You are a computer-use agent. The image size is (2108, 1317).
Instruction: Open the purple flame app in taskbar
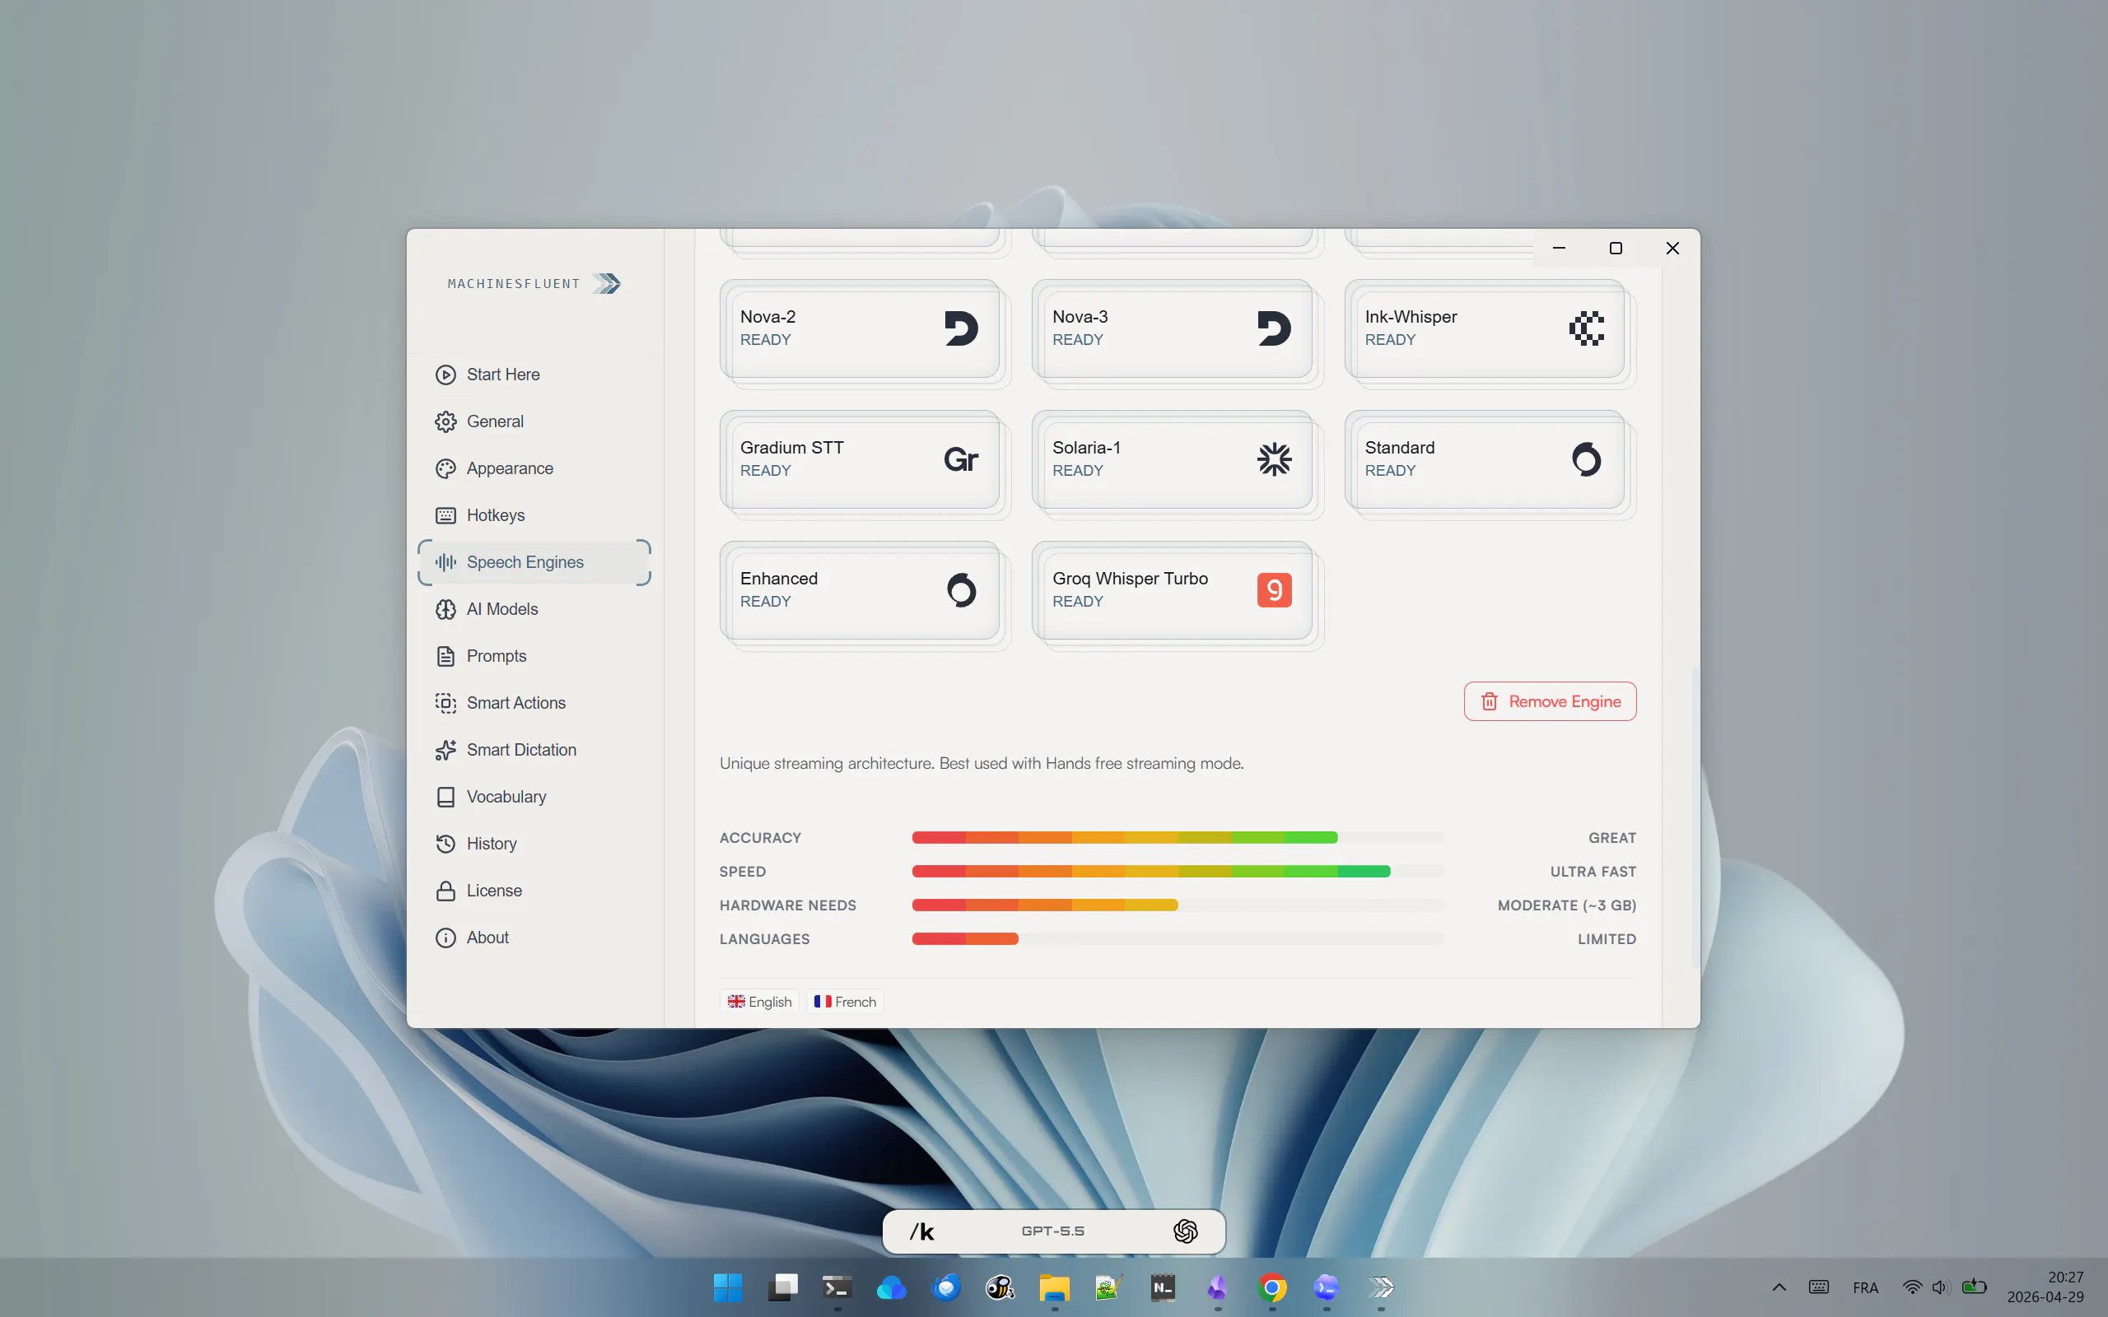point(1218,1287)
